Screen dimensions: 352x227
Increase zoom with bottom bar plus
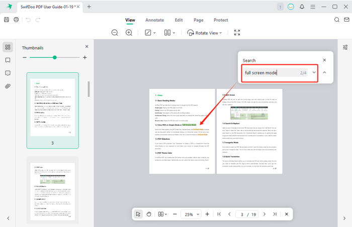coord(207,214)
